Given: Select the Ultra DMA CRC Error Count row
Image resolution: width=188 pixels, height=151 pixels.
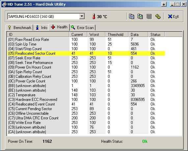Looking at the screenshot, I should 86,118.
